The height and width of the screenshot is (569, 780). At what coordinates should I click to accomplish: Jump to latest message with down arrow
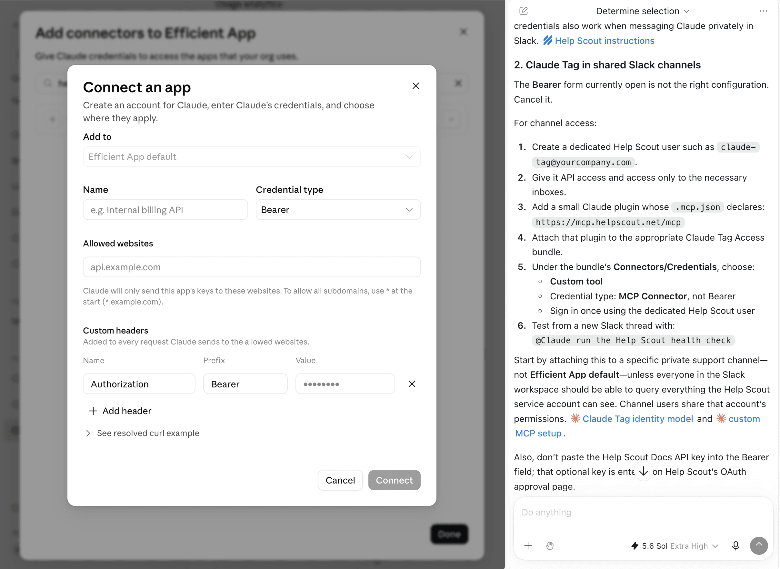tap(644, 471)
